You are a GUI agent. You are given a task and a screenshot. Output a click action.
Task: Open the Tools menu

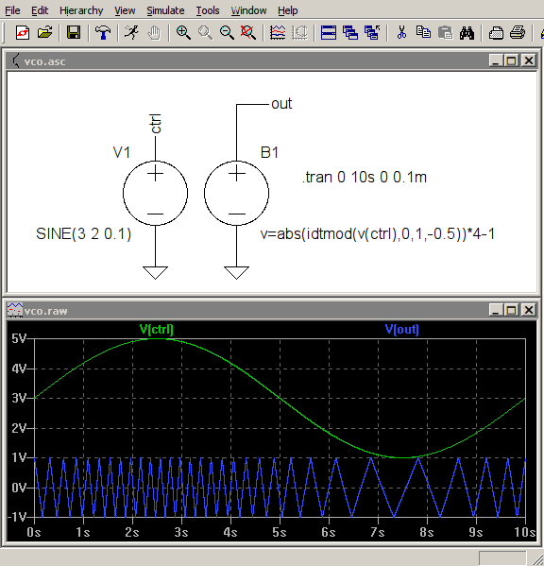(x=208, y=10)
